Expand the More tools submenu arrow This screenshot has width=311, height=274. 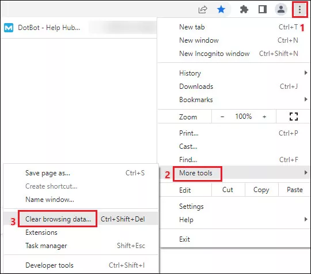tap(306, 172)
